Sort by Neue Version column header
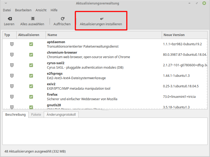Viewport: 210px width, 157px height. pyautogui.click(x=184, y=35)
